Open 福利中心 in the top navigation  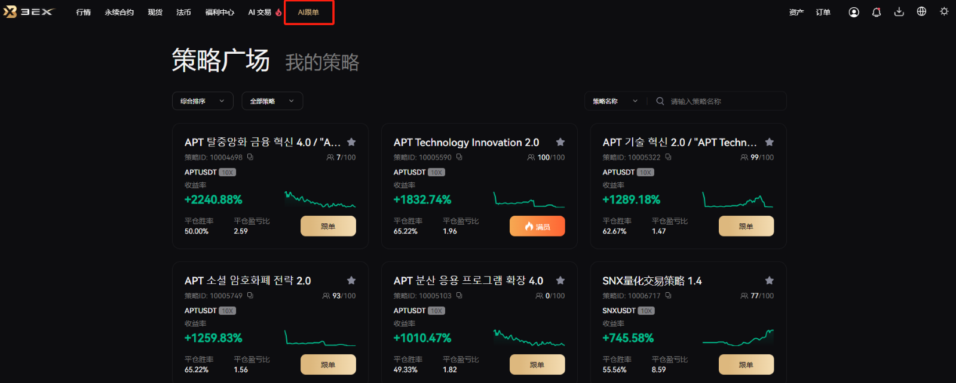[220, 12]
